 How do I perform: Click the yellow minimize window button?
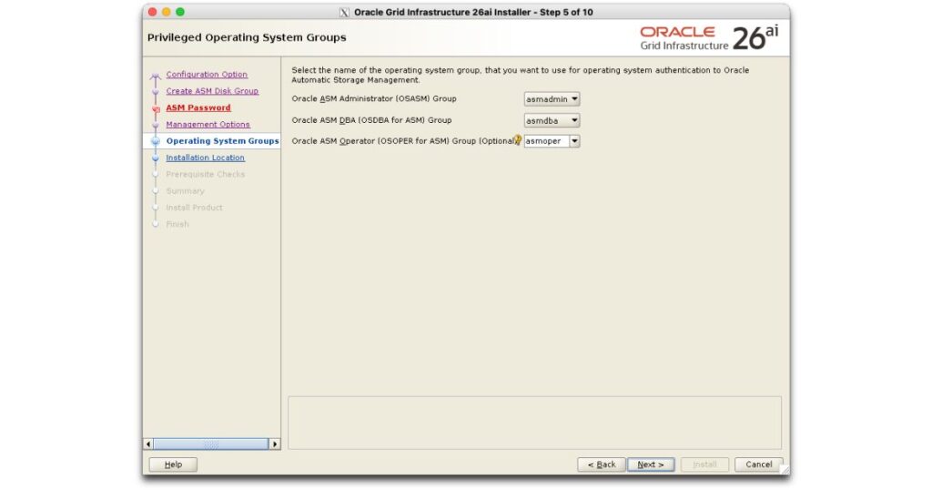pyautogui.click(x=167, y=12)
